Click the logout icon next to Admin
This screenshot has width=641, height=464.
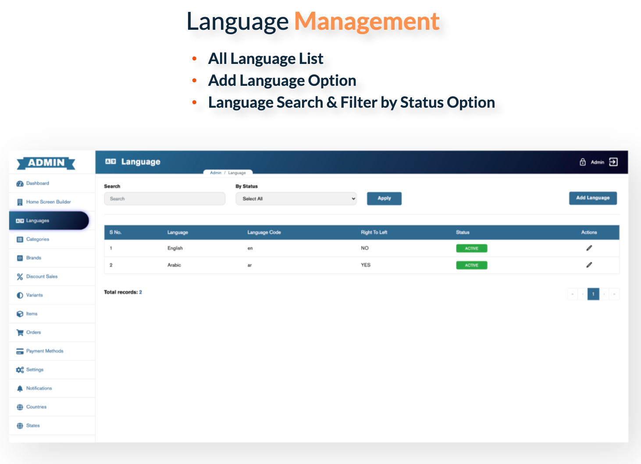pyautogui.click(x=613, y=162)
